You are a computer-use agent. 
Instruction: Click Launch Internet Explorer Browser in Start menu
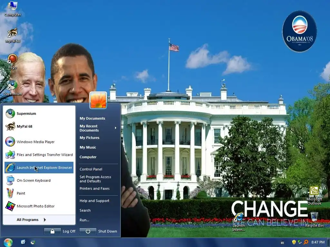39,168
